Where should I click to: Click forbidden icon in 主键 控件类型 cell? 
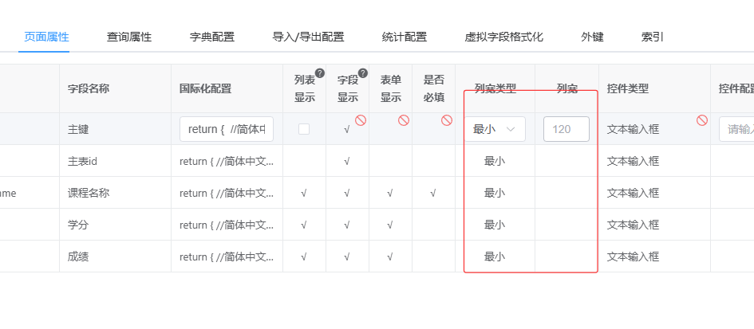click(x=702, y=120)
